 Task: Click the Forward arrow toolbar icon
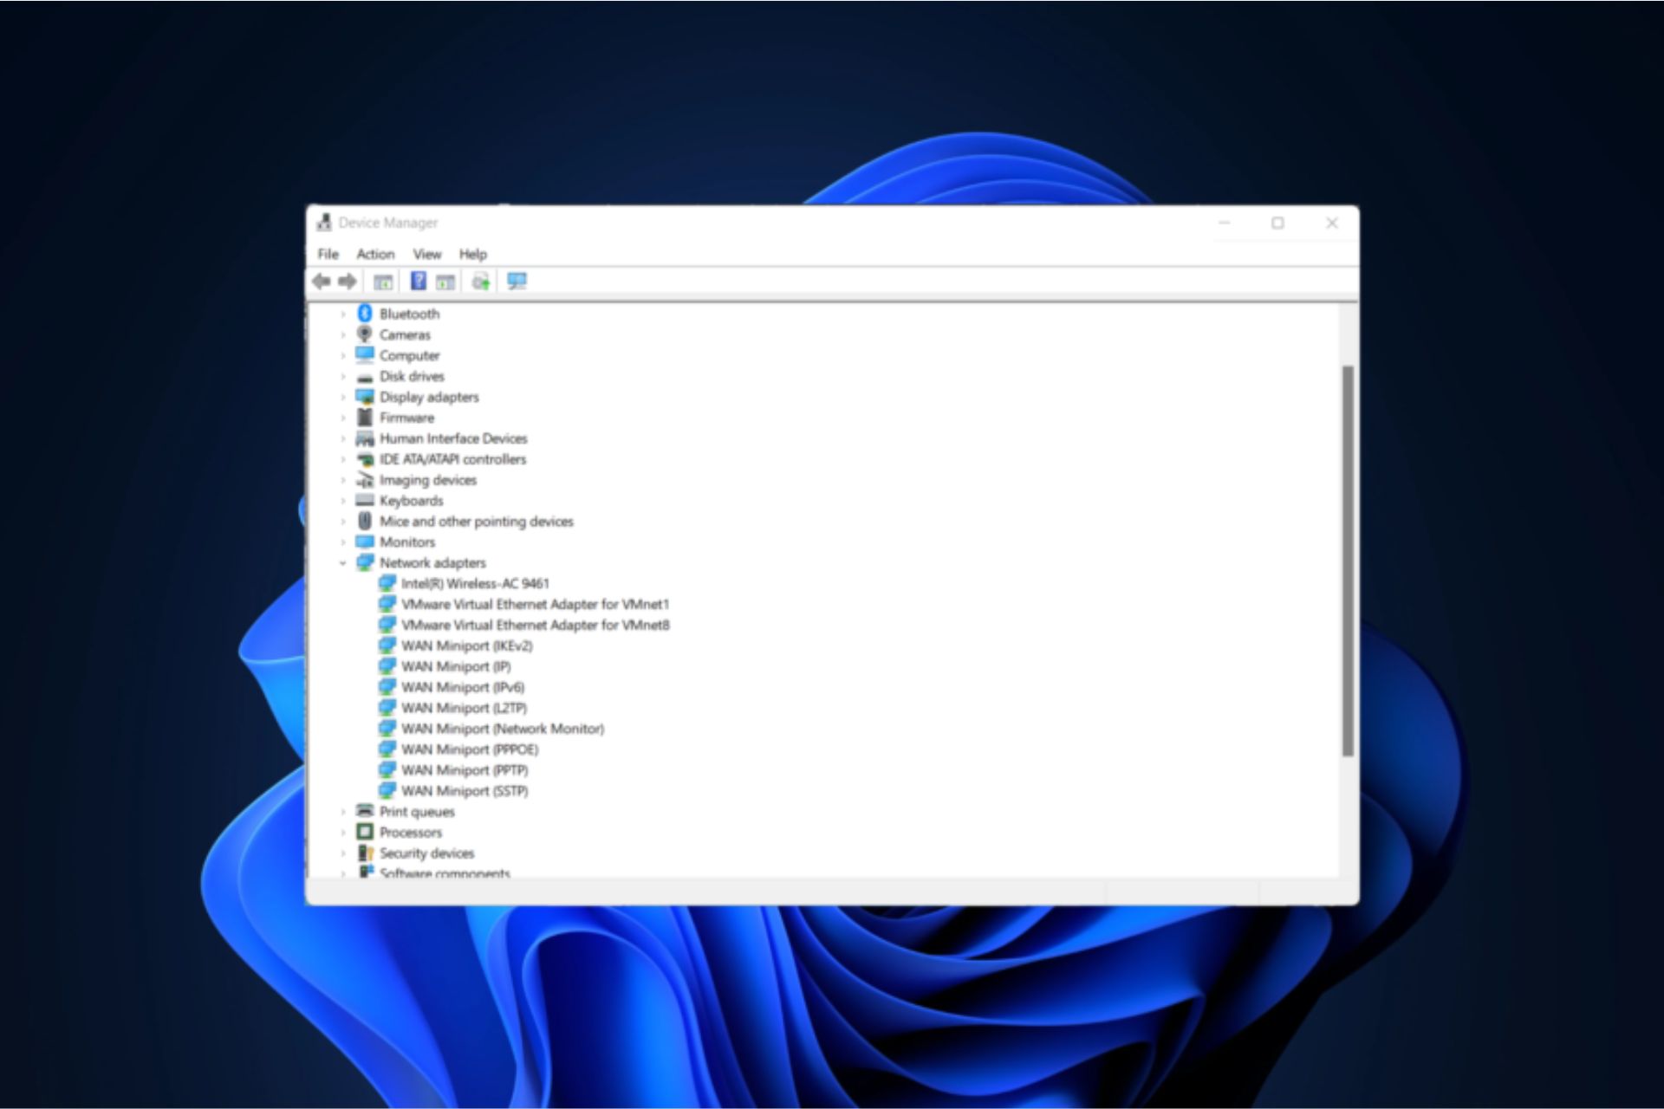click(x=348, y=282)
